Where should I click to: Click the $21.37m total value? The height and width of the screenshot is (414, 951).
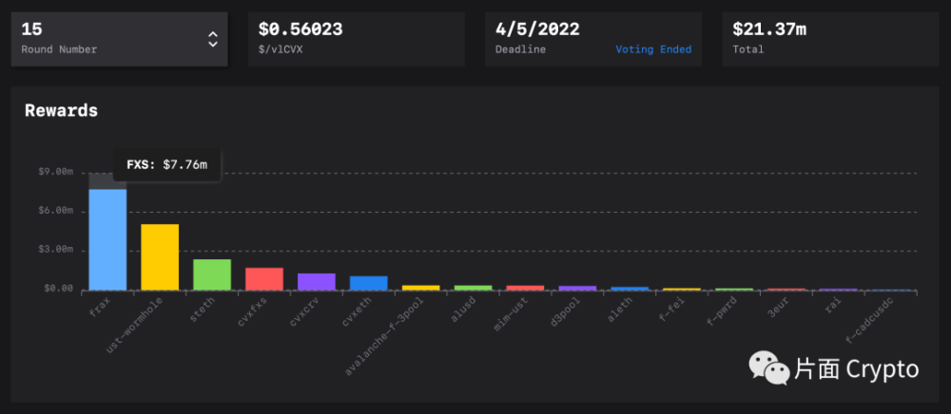coord(769,29)
